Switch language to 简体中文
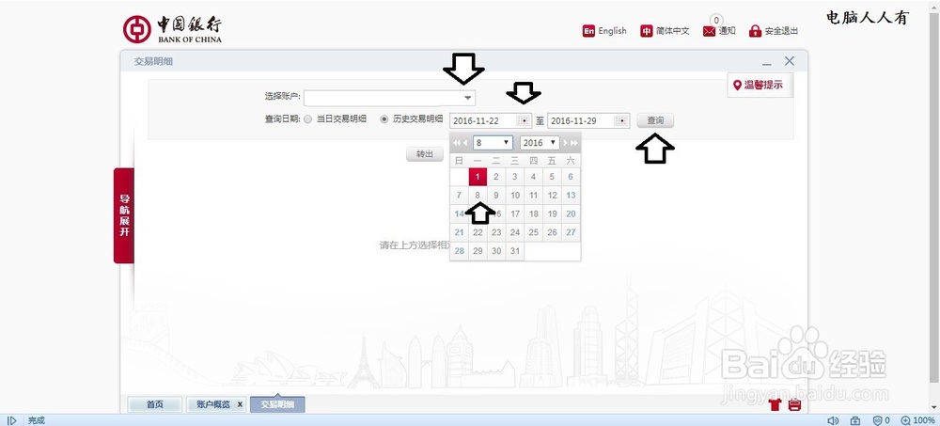Screen dimensions: 940x426 click(665, 31)
